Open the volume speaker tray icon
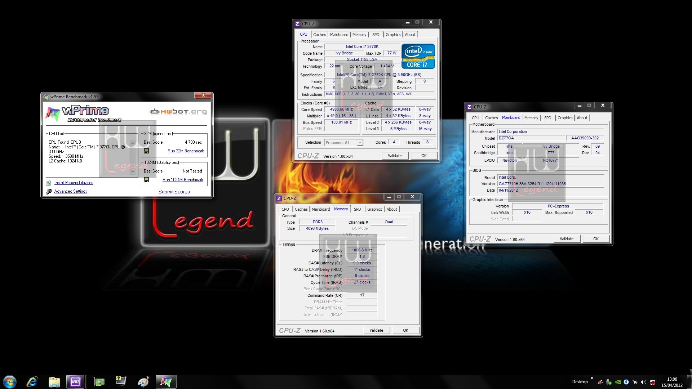Screen dimensions: 692x389 pos(643,382)
